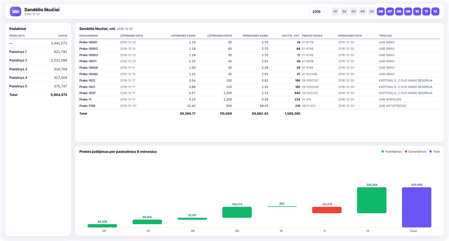Deselect month 07 filter
The image size is (449, 241).
coord(390,12)
